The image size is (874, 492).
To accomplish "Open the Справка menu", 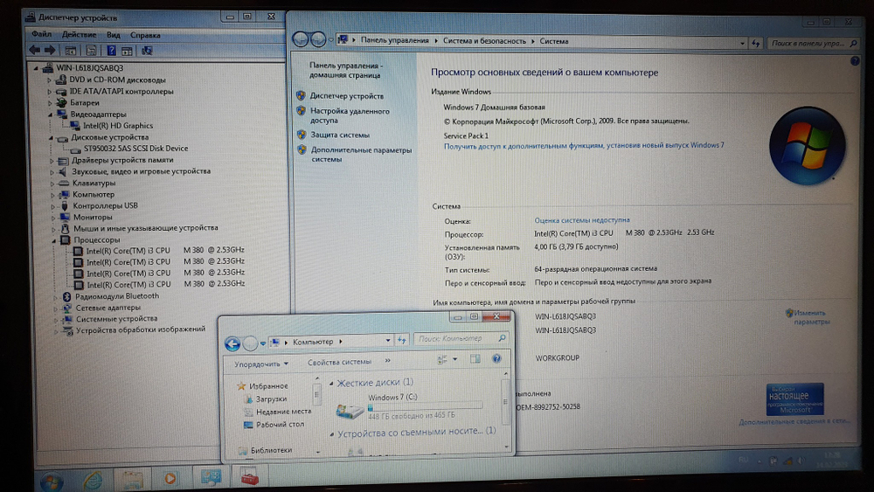I will click(145, 35).
